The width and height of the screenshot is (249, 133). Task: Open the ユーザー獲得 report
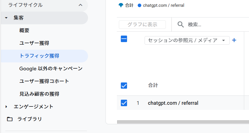(x=34, y=43)
